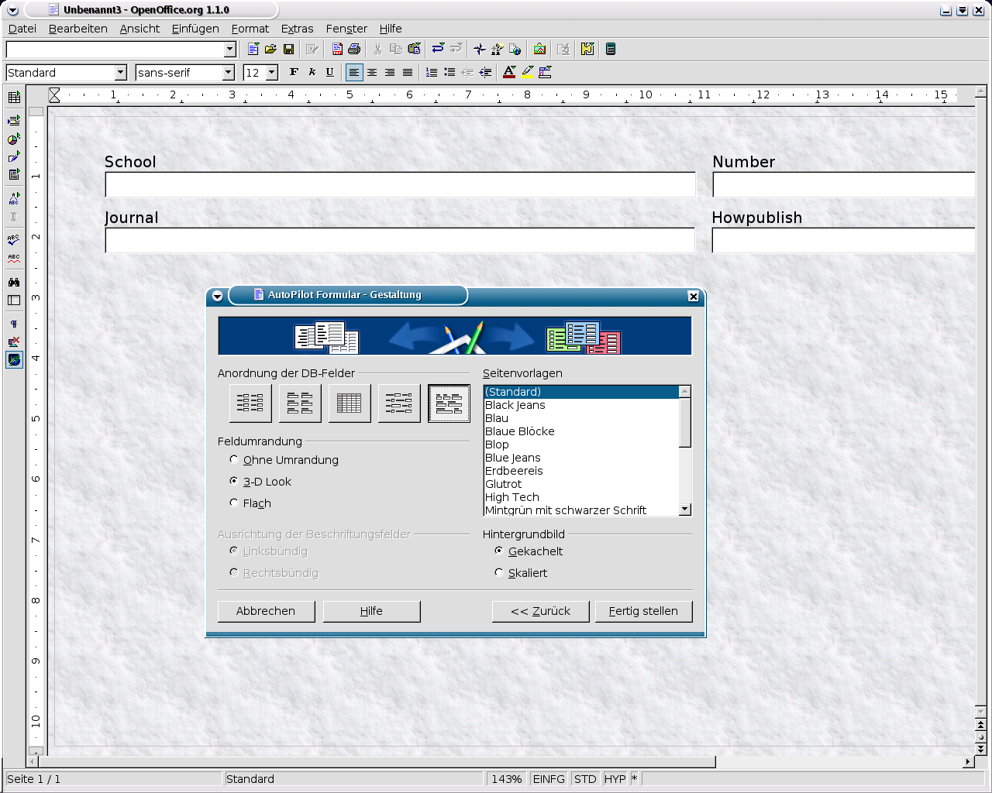Expand the font size dropdown

pyautogui.click(x=272, y=72)
